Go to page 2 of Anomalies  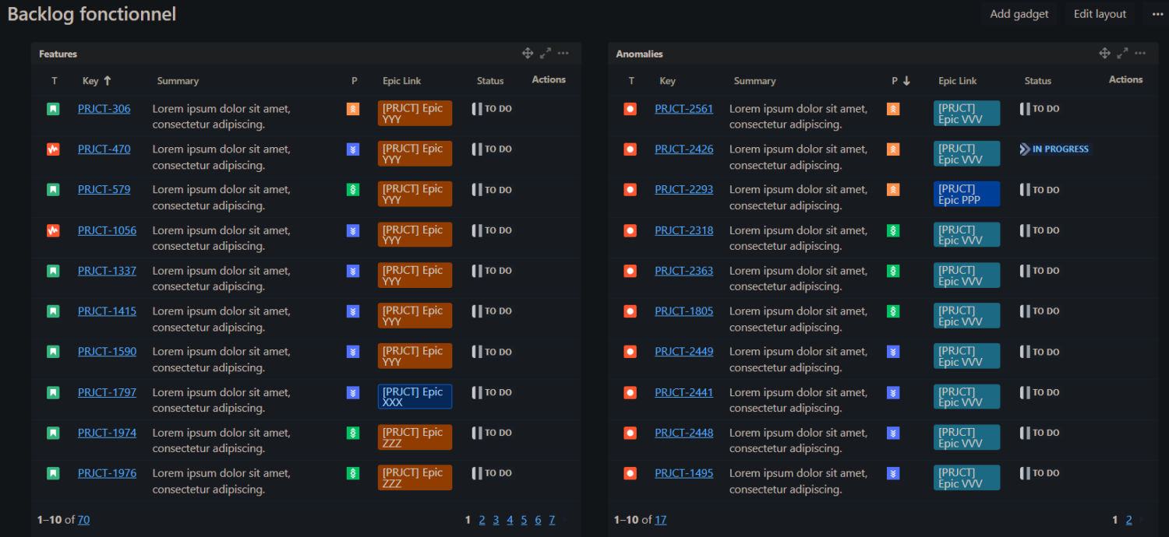coord(1128,520)
